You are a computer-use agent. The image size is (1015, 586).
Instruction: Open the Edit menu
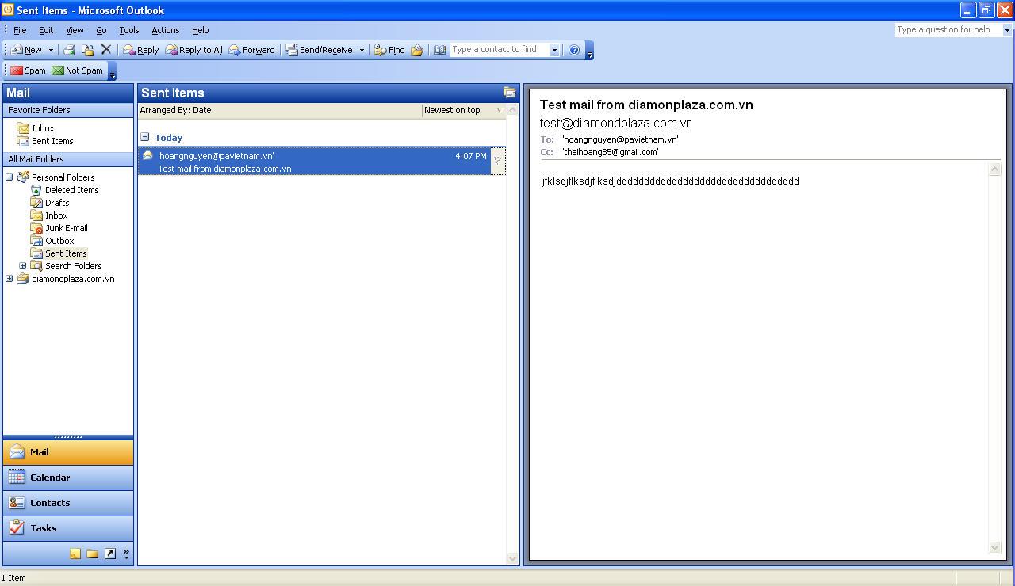pyautogui.click(x=46, y=30)
